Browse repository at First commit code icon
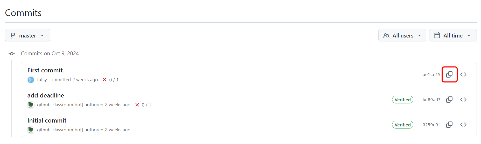The image size is (481, 144). 463,74
